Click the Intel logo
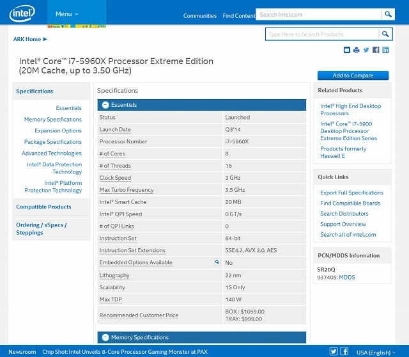The height and width of the screenshot is (357, 409). click(x=22, y=13)
